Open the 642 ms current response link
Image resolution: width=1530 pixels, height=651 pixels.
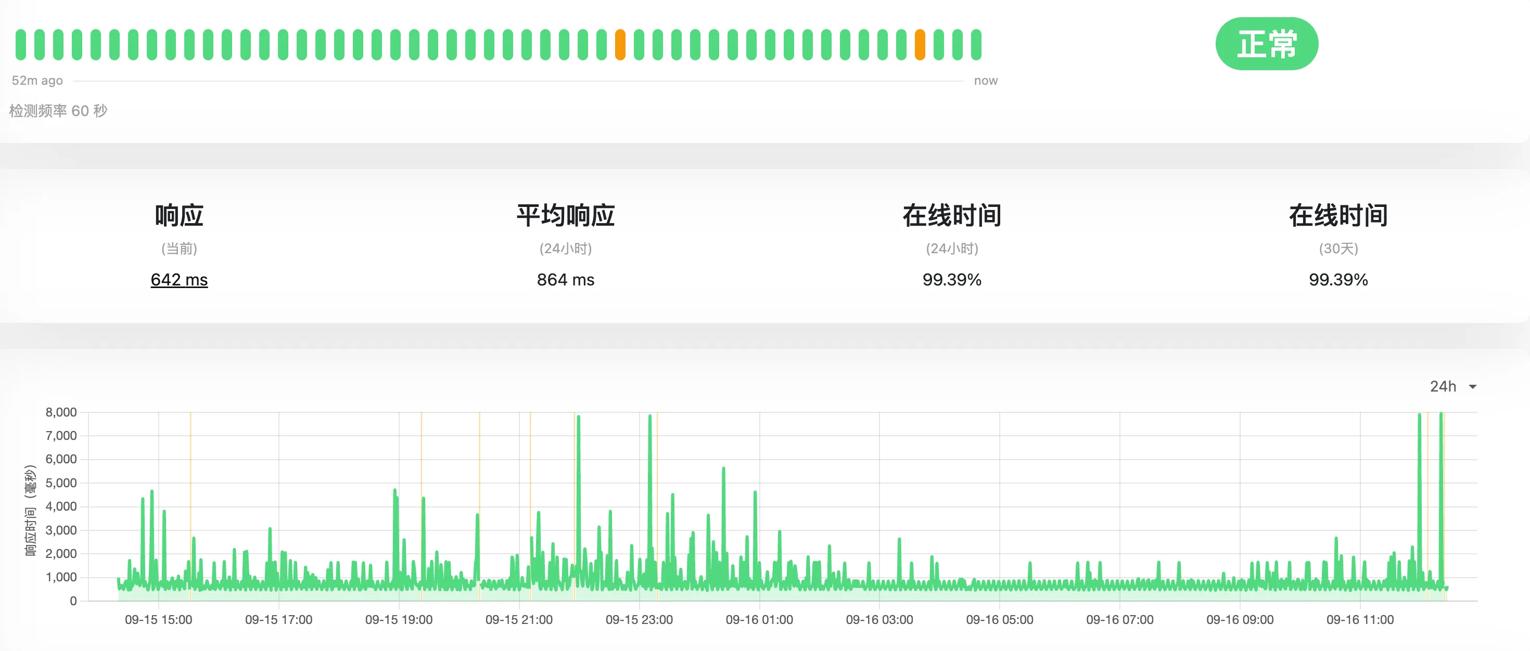click(179, 280)
